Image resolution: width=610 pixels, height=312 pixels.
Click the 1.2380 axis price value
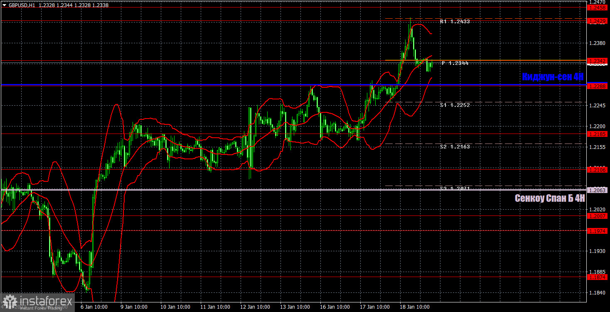click(x=596, y=43)
